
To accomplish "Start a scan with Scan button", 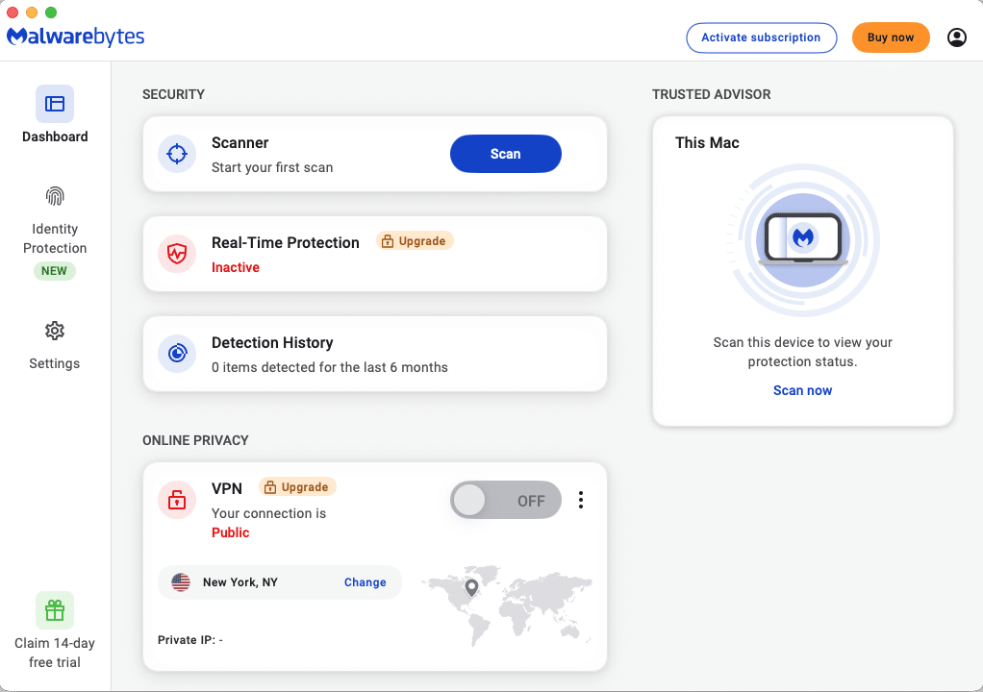I will coord(505,154).
